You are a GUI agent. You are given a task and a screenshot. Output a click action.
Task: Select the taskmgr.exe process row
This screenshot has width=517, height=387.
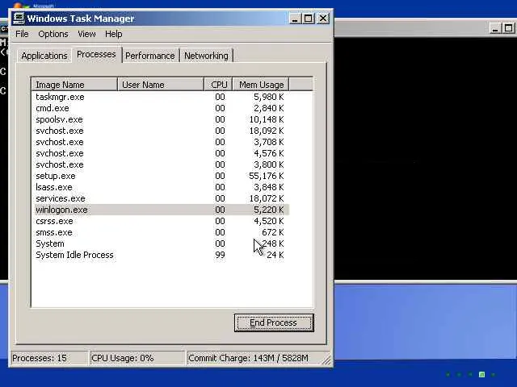162,97
